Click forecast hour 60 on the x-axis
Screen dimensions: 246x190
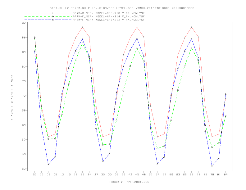tap(171, 174)
